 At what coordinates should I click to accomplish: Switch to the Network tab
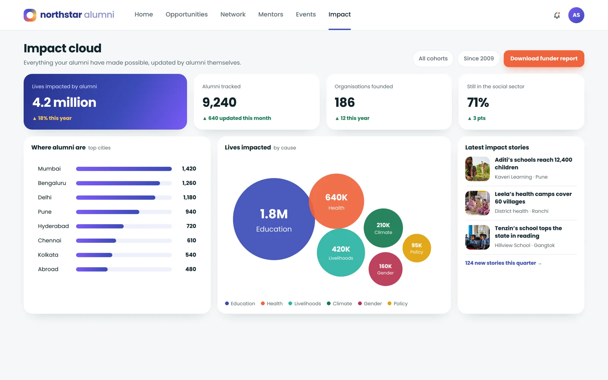[x=233, y=14]
